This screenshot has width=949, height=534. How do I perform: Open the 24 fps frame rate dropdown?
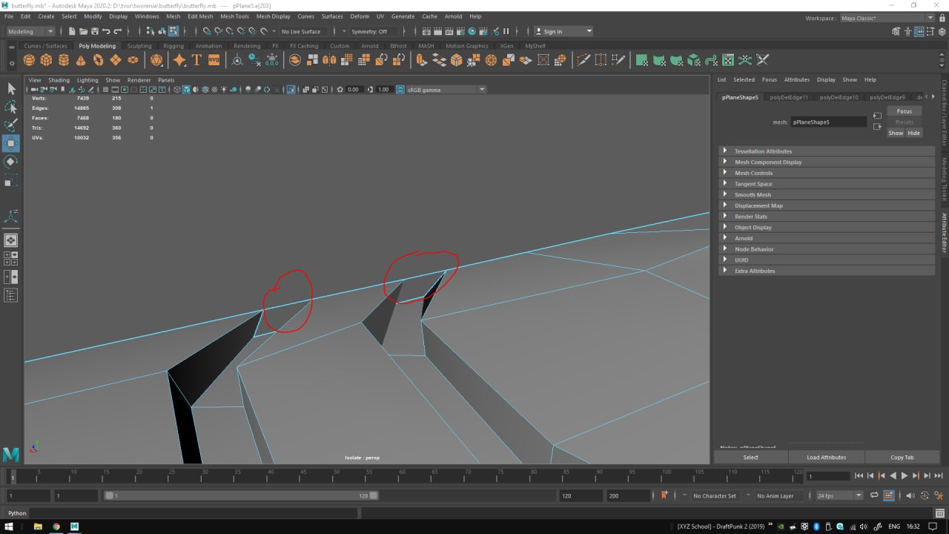coord(839,495)
